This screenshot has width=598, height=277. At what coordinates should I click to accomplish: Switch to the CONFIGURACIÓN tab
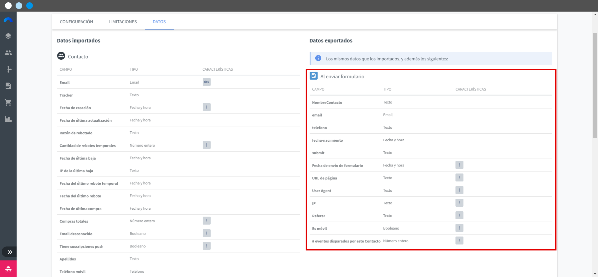coord(76,22)
